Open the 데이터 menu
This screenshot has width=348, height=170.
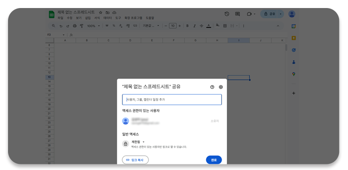107,18
